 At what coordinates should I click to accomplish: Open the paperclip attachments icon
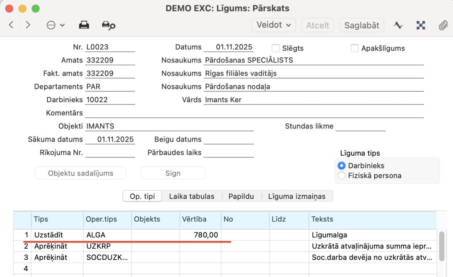pos(443,25)
